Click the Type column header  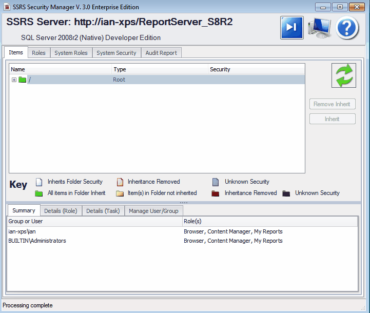[x=160, y=69]
